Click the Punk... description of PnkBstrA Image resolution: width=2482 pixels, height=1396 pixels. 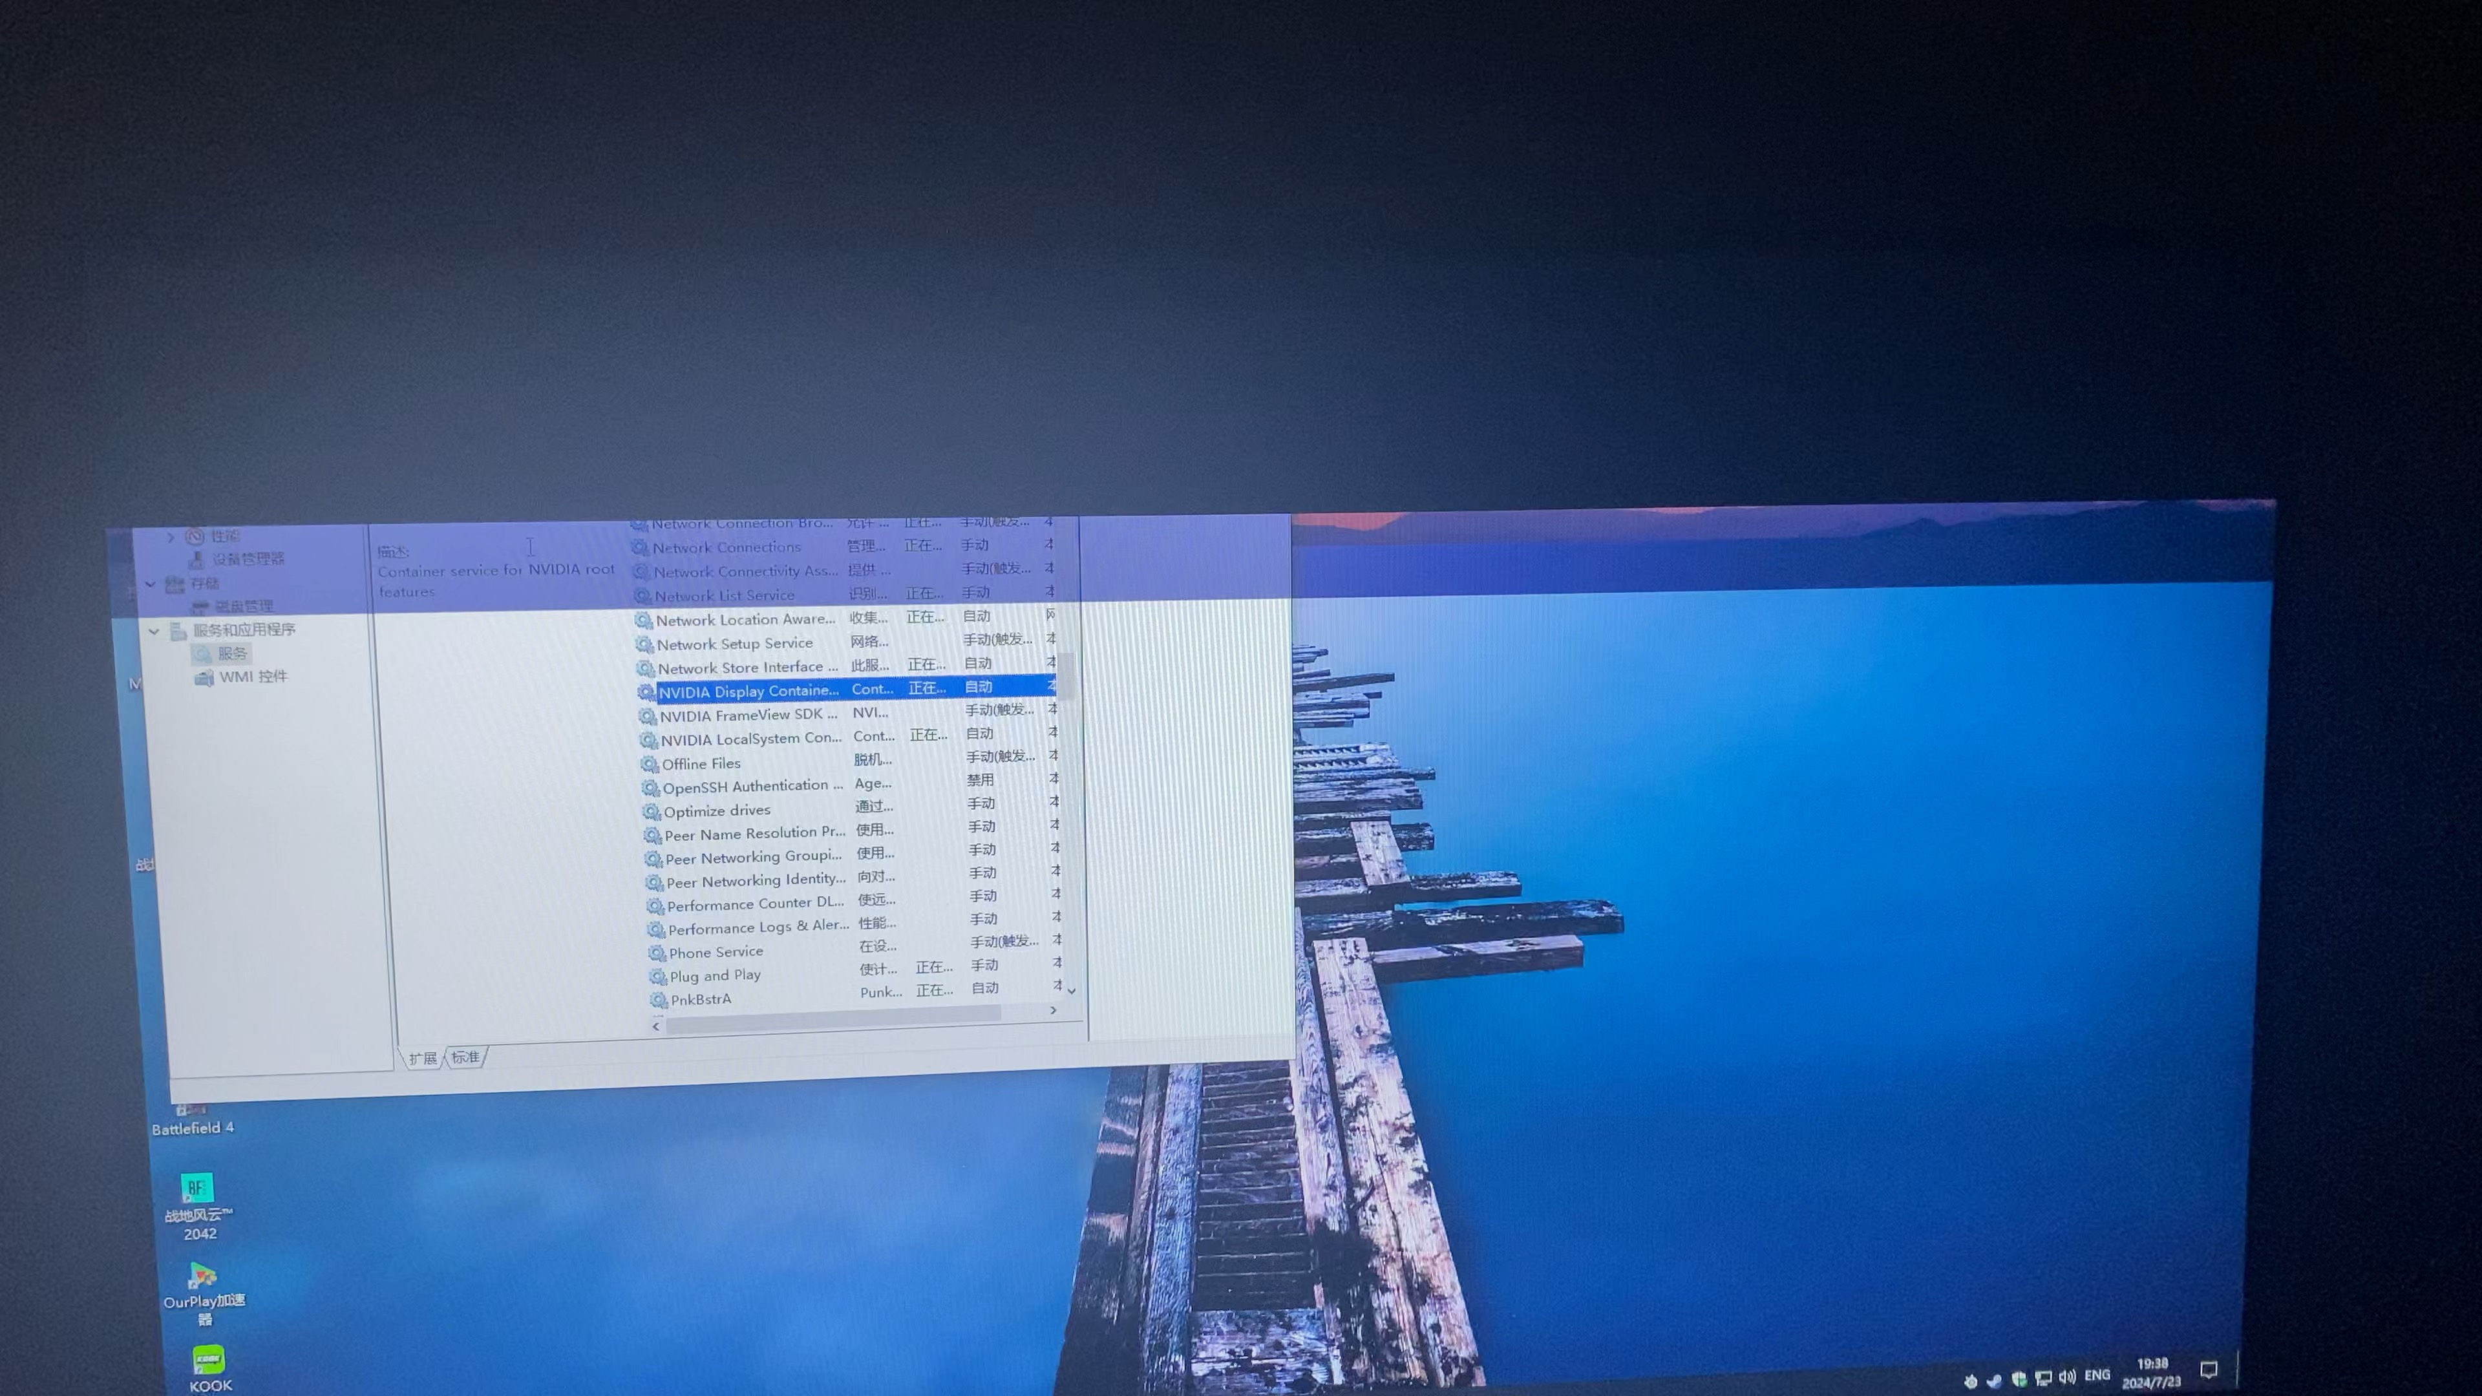tap(880, 992)
